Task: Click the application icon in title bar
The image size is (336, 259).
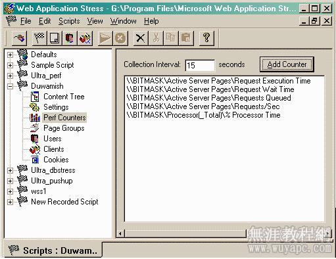Action: (x=10, y=9)
